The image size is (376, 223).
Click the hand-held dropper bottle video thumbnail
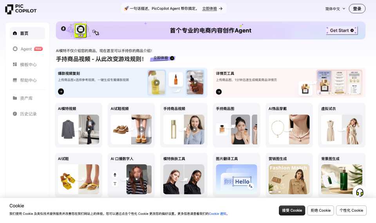tap(195, 83)
